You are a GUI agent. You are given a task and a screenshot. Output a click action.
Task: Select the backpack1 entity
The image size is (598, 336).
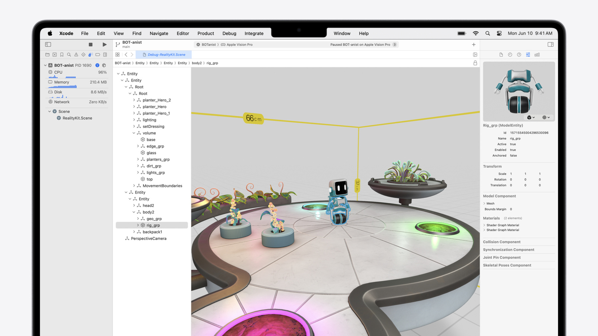click(152, 232)
